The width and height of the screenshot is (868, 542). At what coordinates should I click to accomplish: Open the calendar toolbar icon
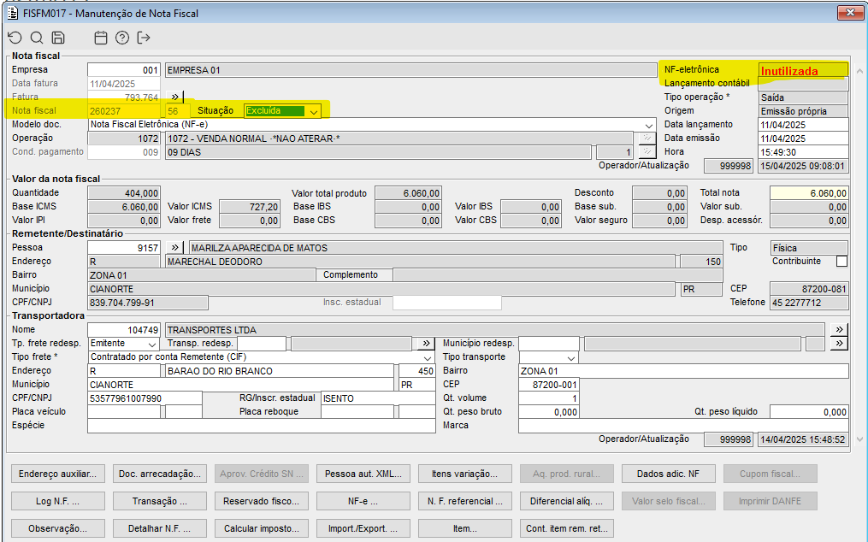click(101, 38)
